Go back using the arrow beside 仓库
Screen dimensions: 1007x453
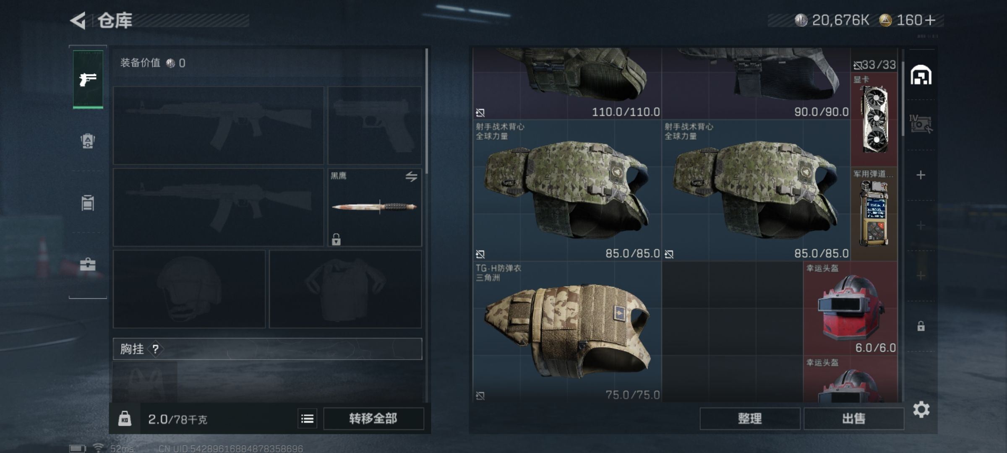pyautogui.click(x=78, y=20)
